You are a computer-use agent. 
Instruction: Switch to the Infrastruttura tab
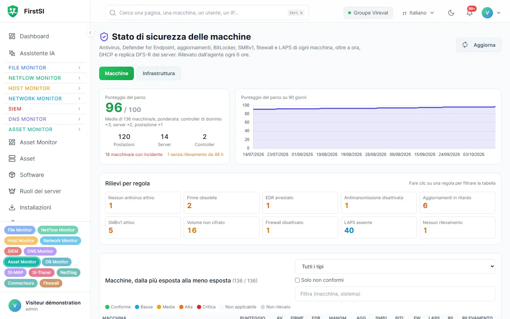coord(159,73)
